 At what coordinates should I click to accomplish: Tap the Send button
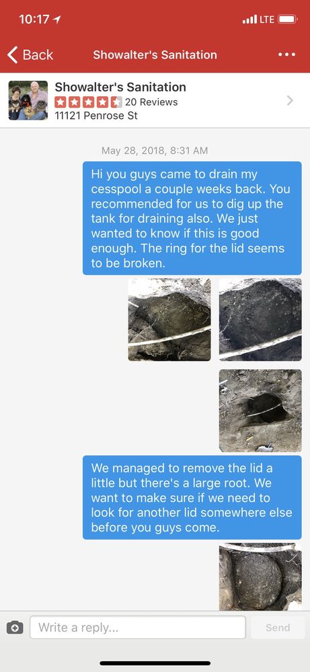click(278, 628)
